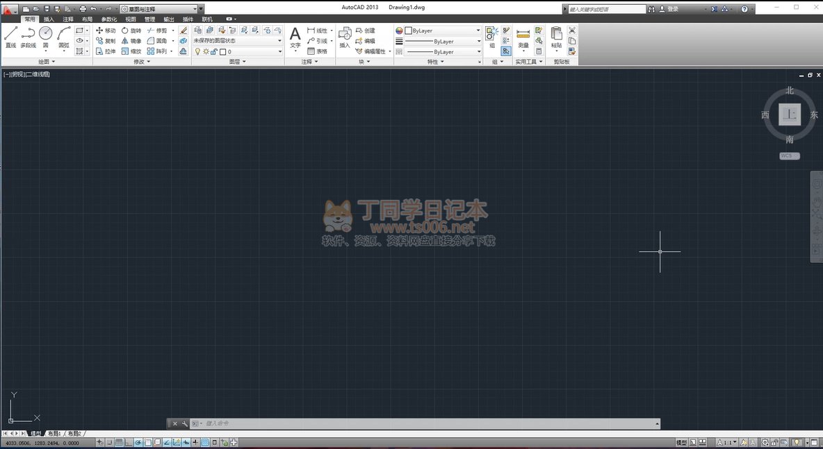Switch to the 插入 (Insert) ribbon tab

pyautogui.click(x=49, y=19)
